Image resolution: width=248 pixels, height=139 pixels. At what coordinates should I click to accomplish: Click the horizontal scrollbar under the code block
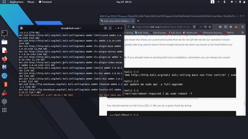coord(153,98)
